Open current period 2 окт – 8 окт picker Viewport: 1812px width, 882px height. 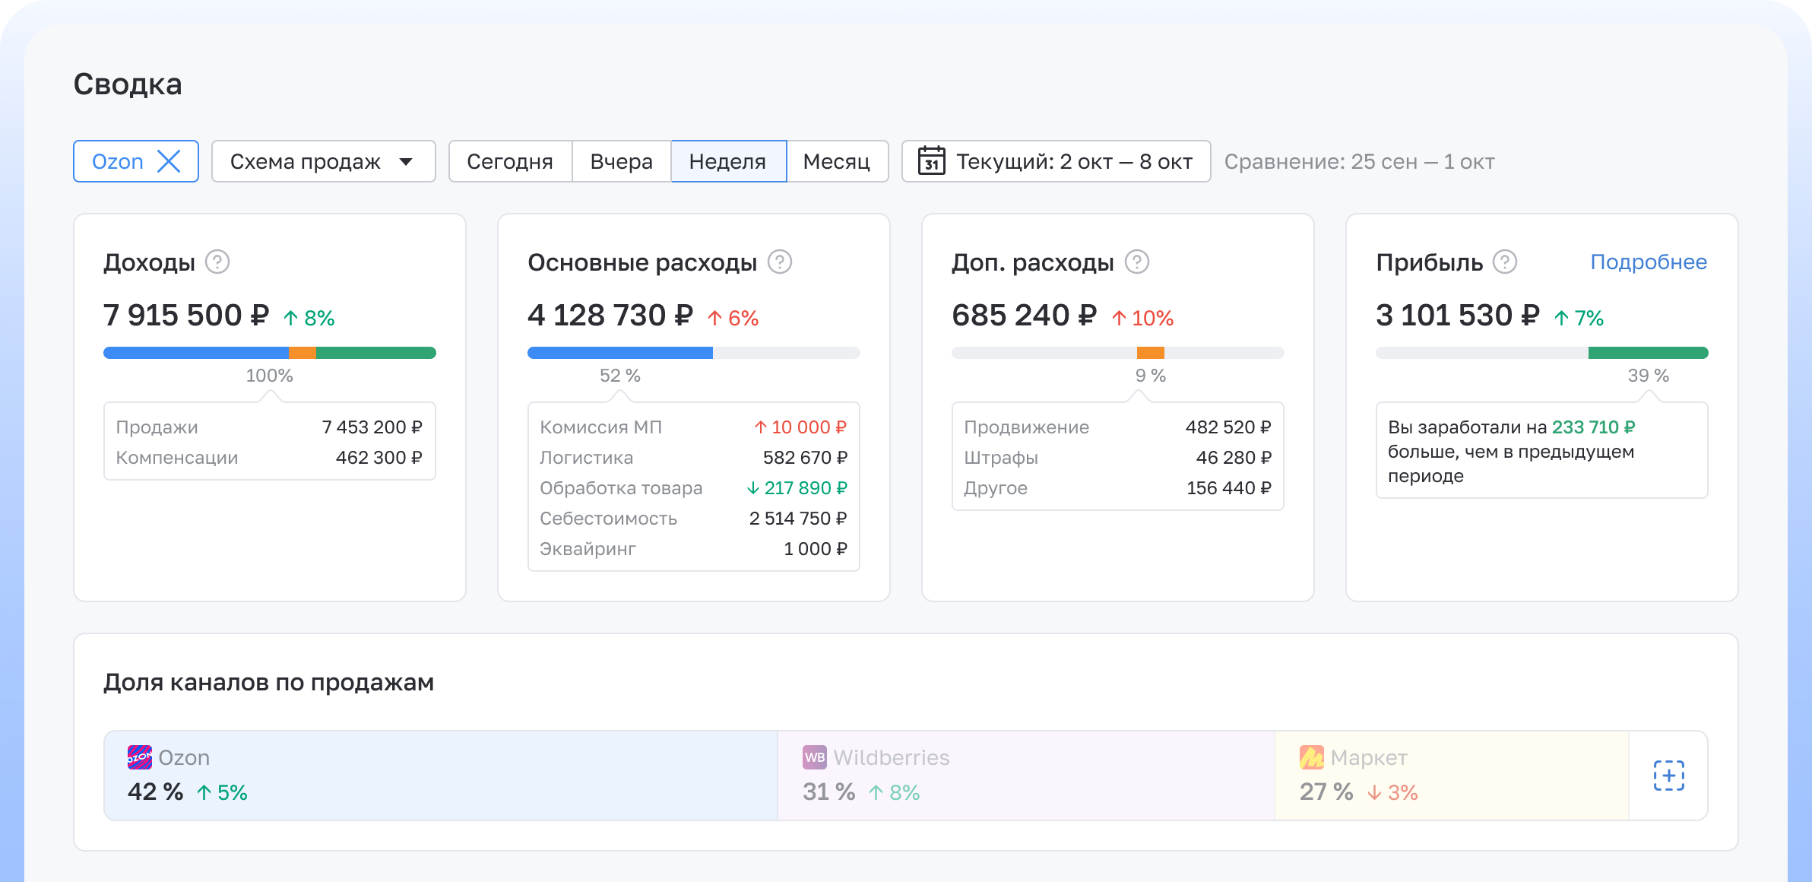[1073, 161]
